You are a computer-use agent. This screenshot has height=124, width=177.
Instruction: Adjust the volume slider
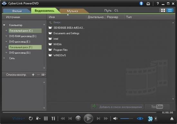coord(126,119)
